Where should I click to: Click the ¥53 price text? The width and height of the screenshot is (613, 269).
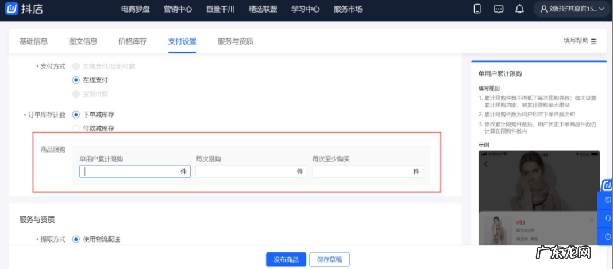[521, 223]
